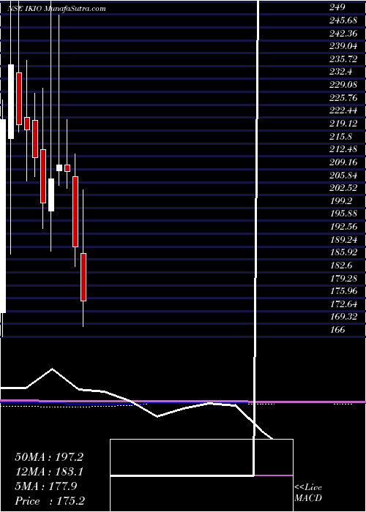Image resolution: width=366 pixels, height=512 pixels.
Task: Click the 232.4 price axis label
Action: 341,72
